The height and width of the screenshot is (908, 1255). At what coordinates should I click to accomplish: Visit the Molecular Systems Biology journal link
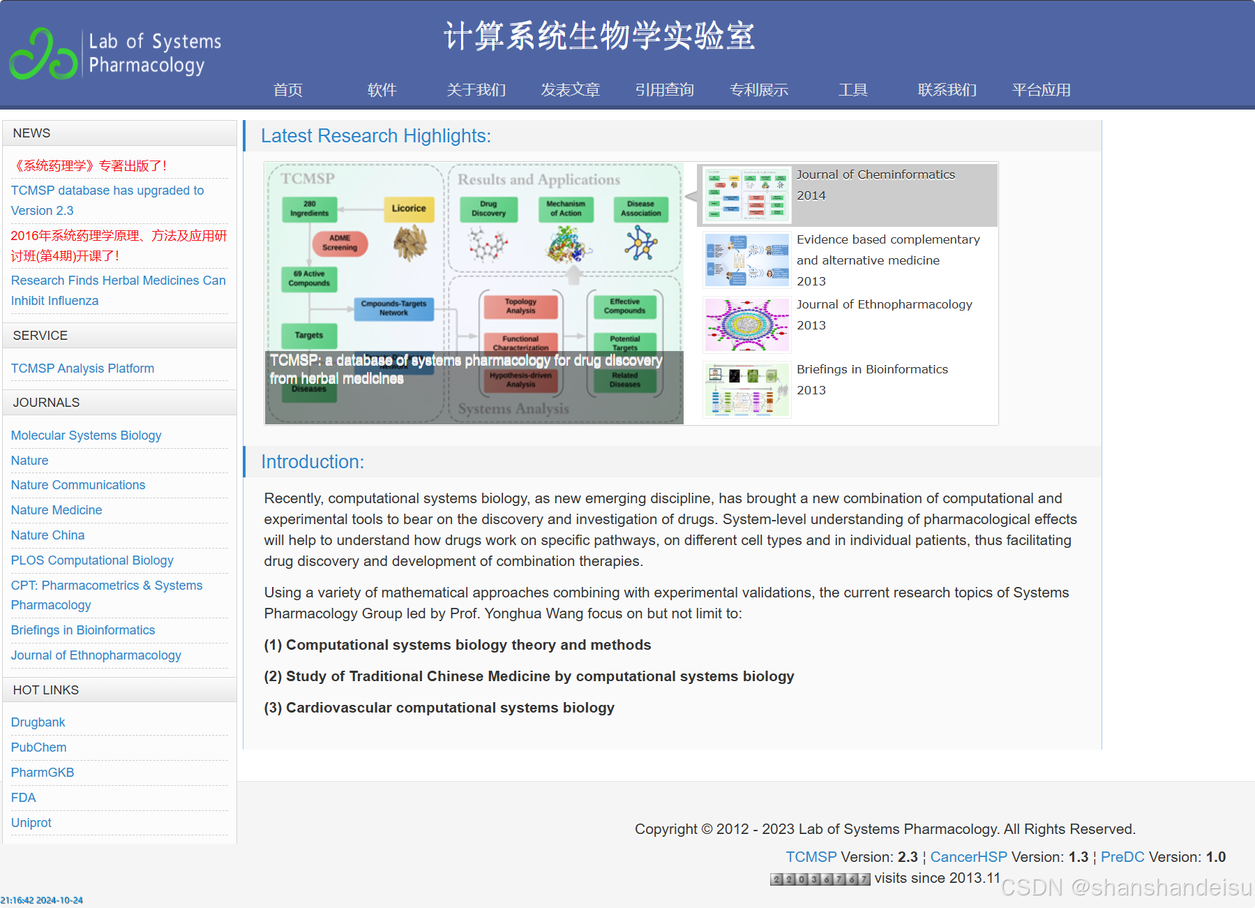pos(86,436)
